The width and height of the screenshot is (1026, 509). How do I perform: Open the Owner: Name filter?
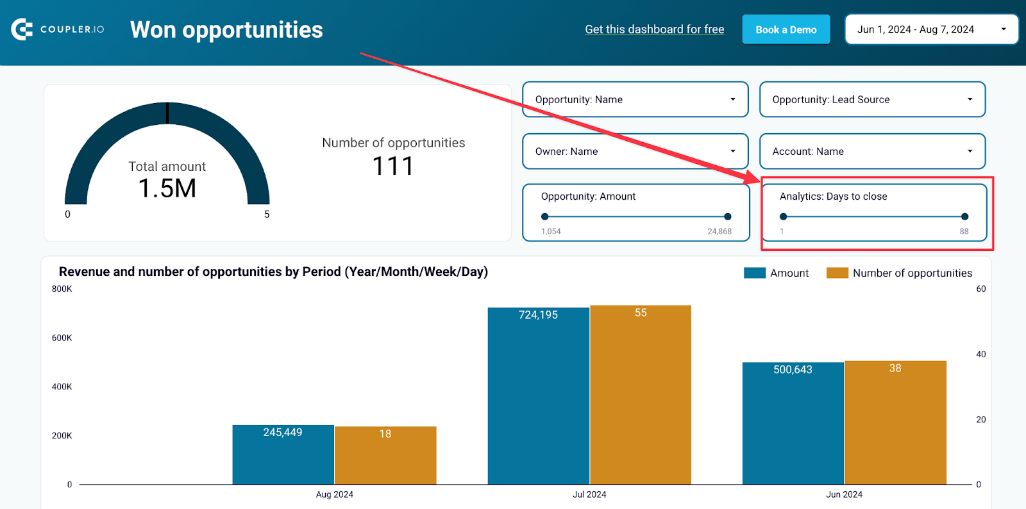click(635, 151)
